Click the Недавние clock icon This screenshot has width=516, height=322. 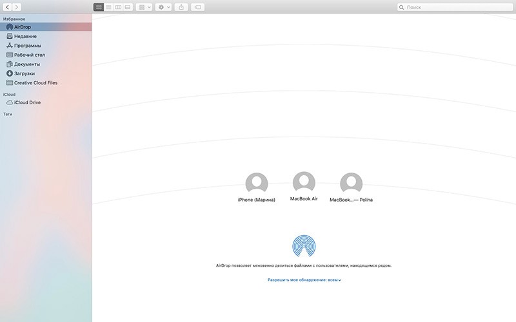click(x=10, y=36)
